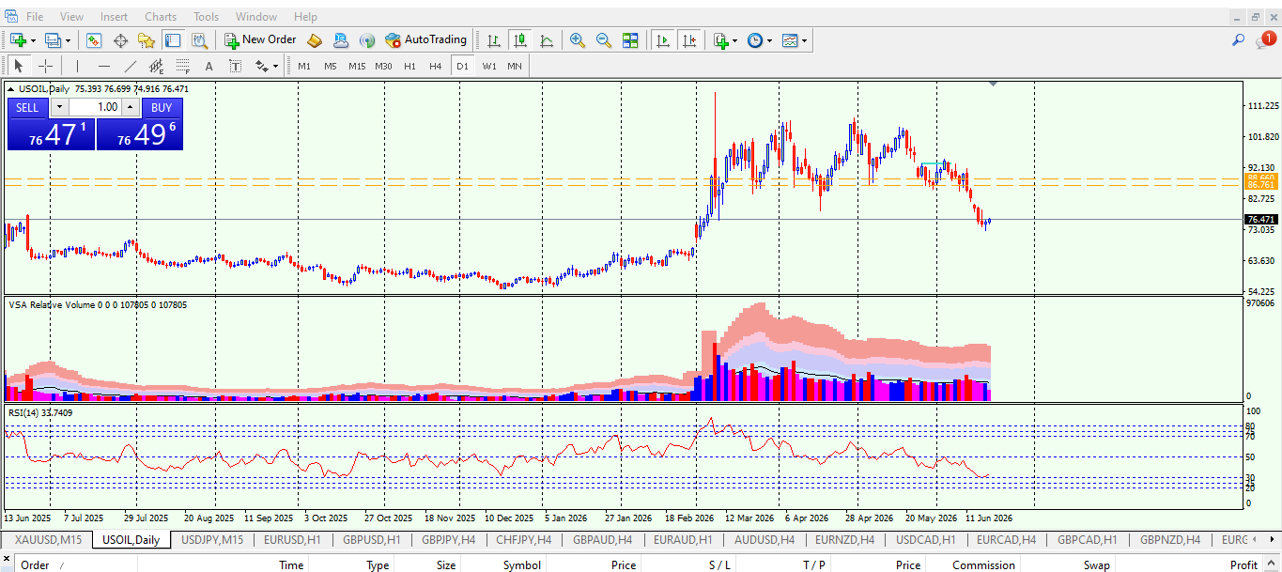The width and height of the screenshot is (1282, 572).
Task: Open the periodicity clock dropdown
Action: (x=759, y=40)
